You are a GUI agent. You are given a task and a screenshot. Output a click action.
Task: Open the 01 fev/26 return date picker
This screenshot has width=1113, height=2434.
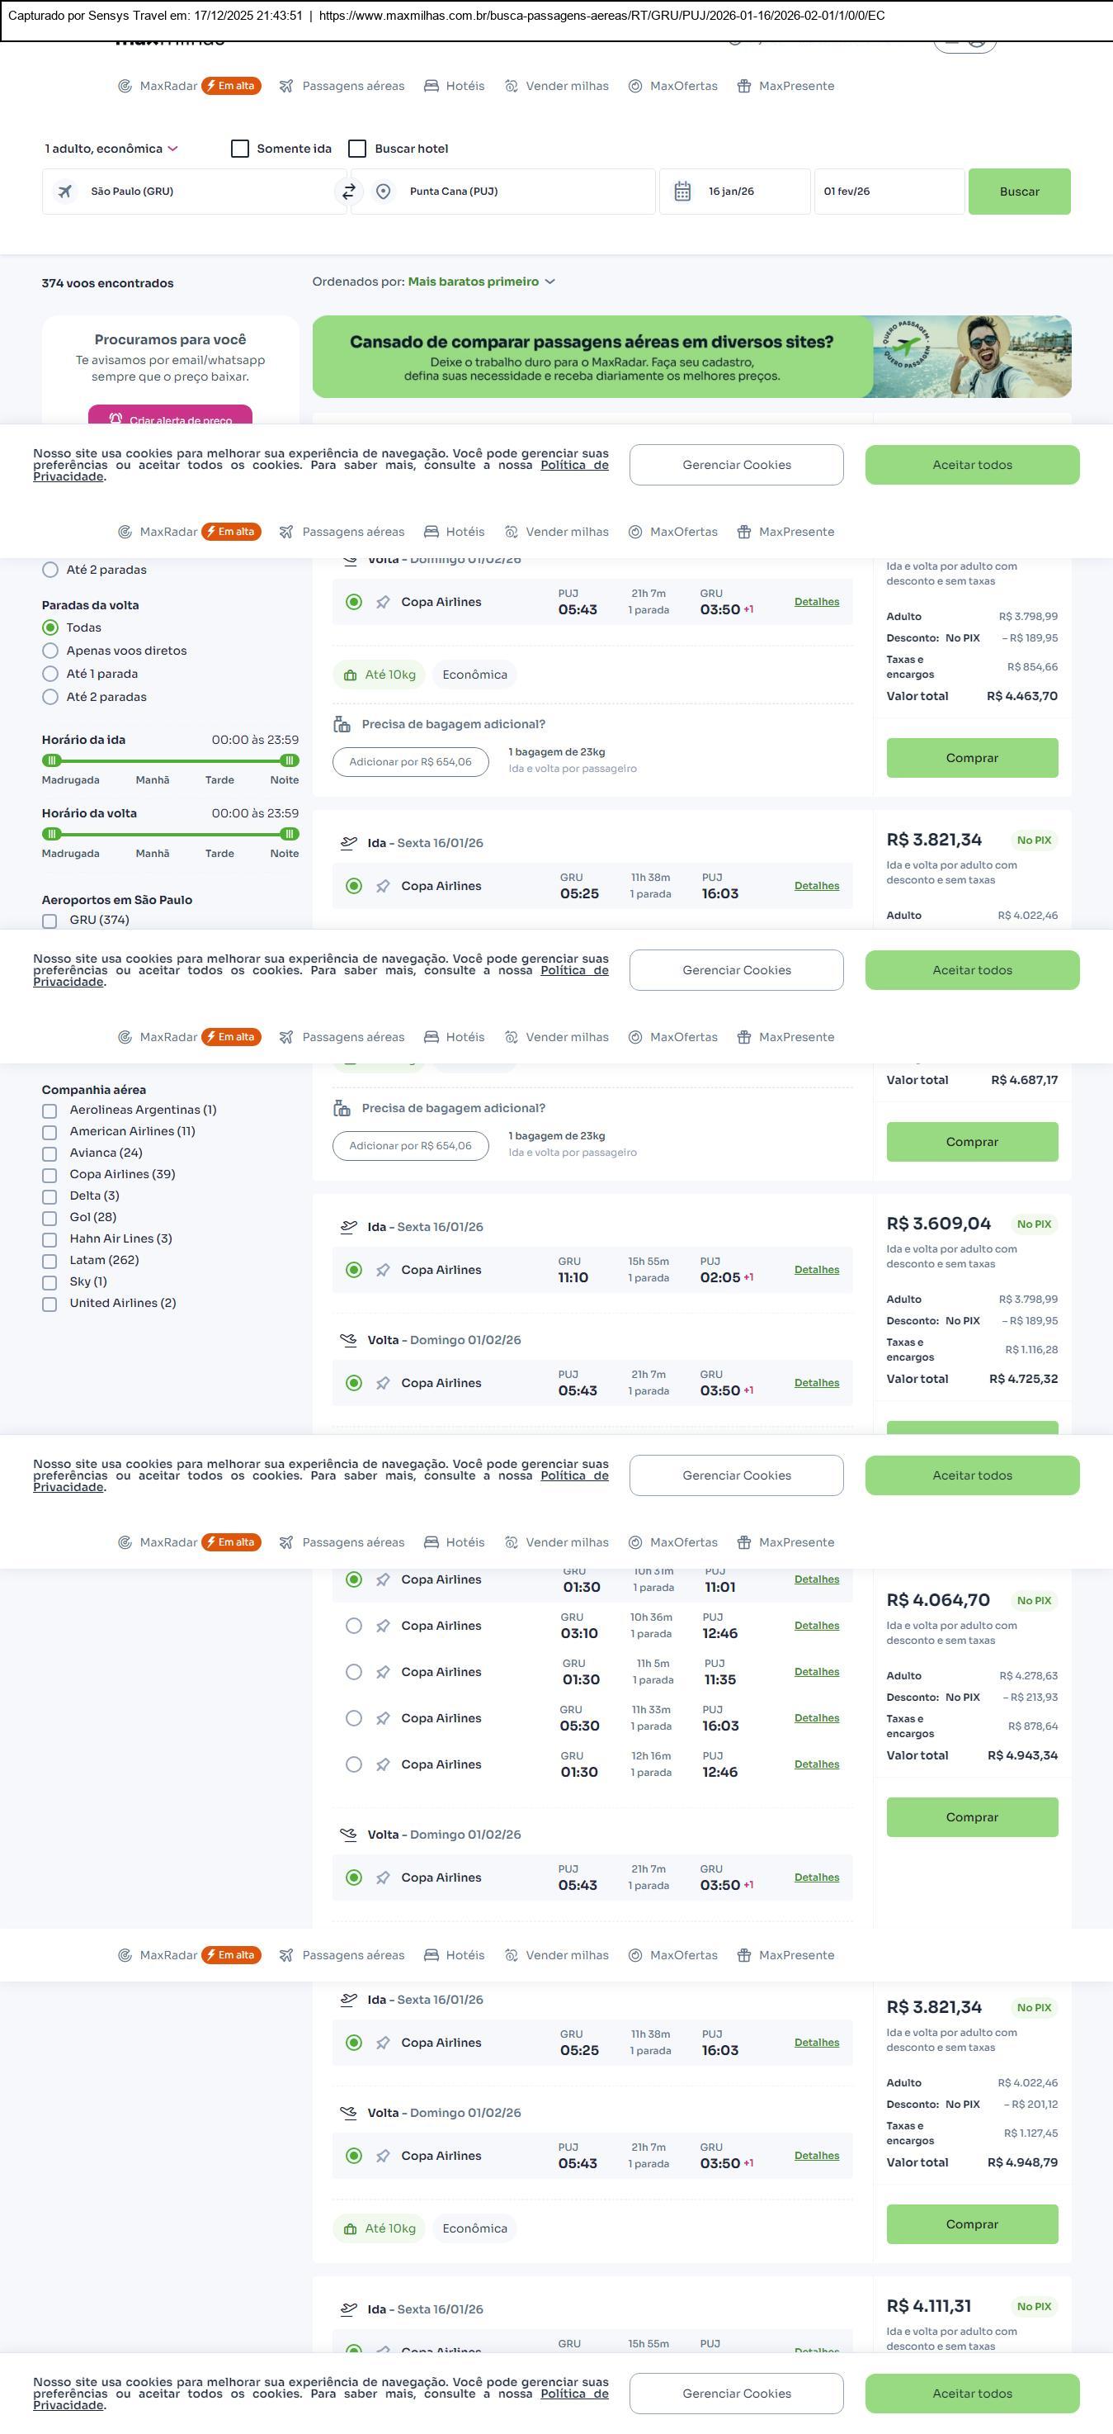tap(889, 192)
